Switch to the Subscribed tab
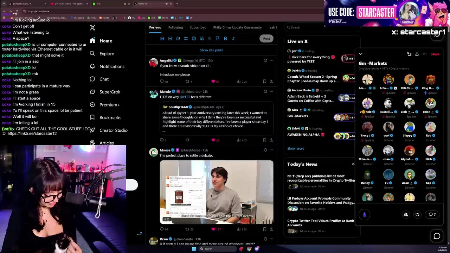The width and height of the screenshot is (450, 253). pyautogui.click(x=198, y=27)
